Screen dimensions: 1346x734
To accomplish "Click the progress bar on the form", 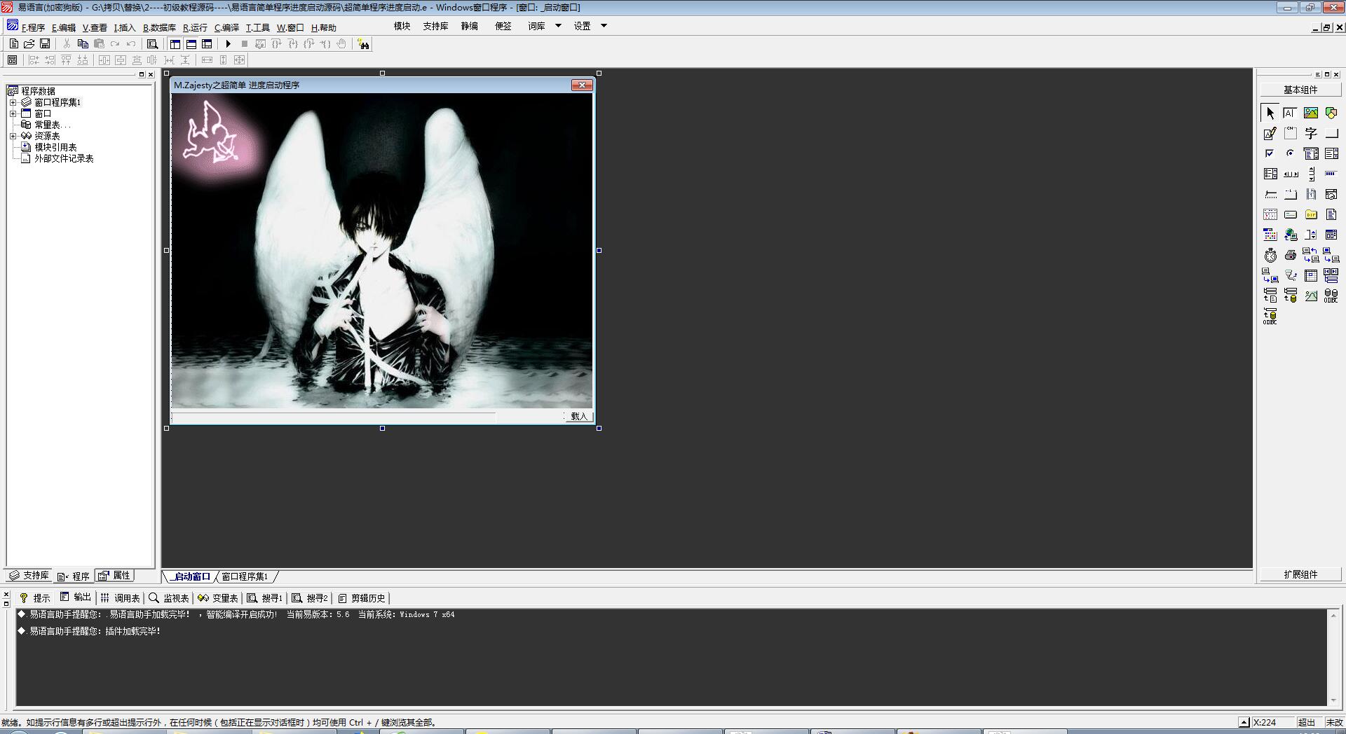I will click(334, 417).
